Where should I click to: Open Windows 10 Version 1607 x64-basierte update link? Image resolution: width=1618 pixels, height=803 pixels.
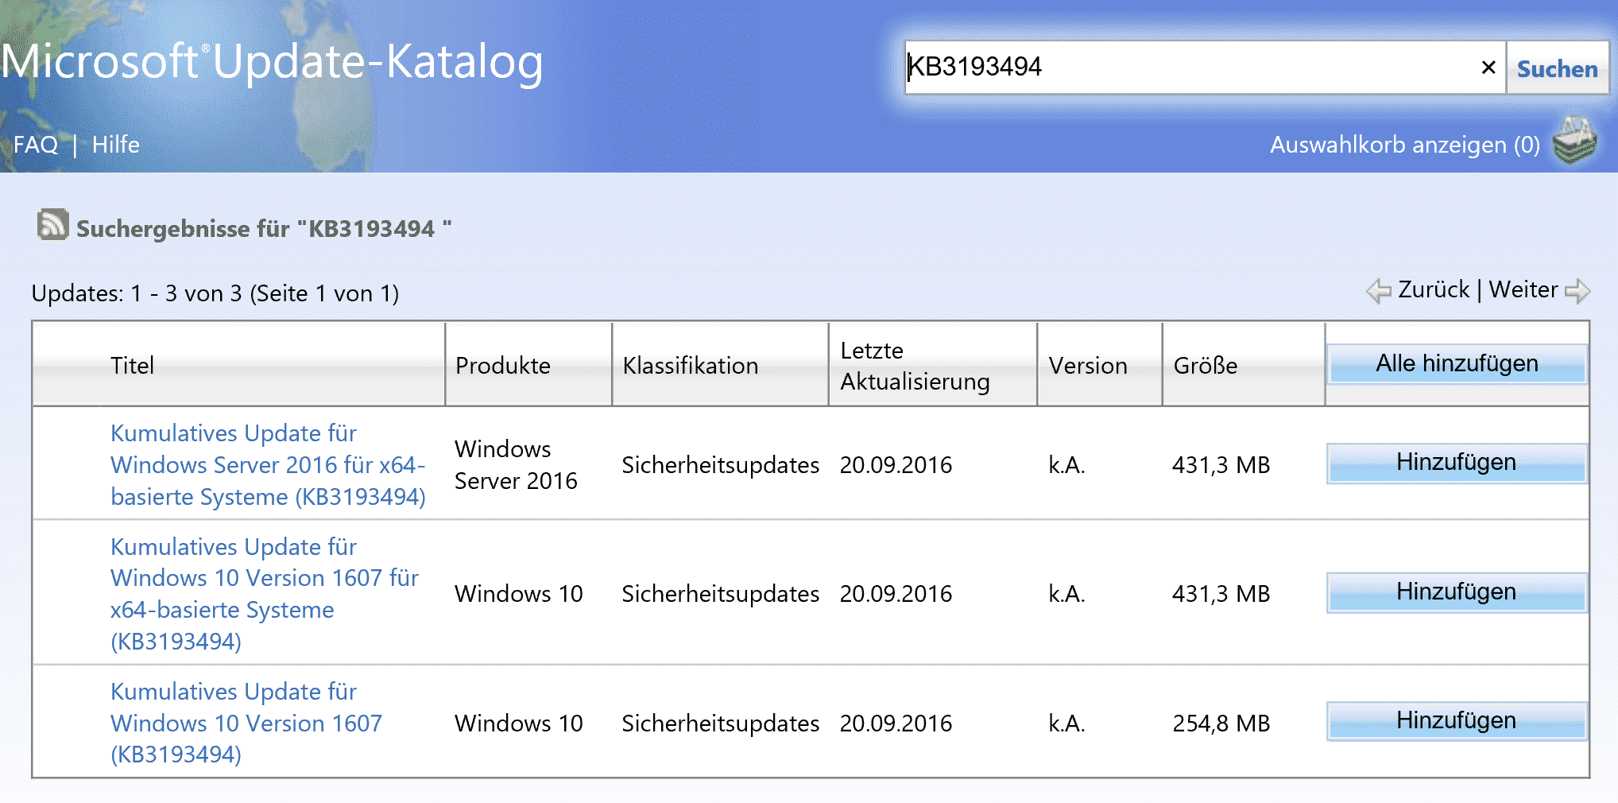click(265, 594)
